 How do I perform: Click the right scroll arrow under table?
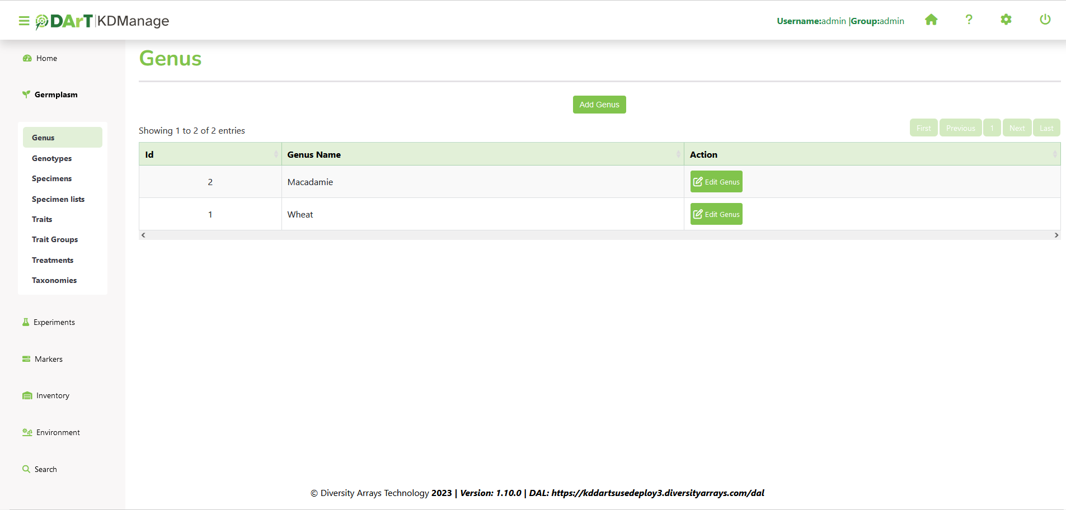(x=1056, y=235)
